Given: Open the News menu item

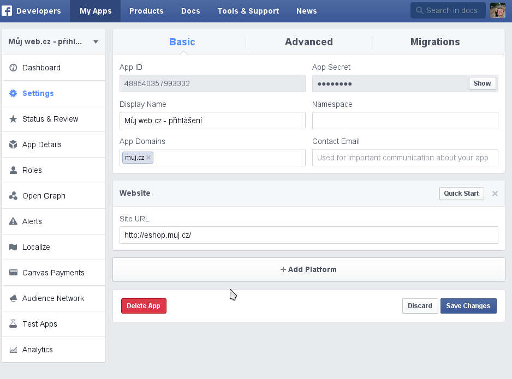Looking at the screenshot, I should pyautogui.click(x=307, y=11).
